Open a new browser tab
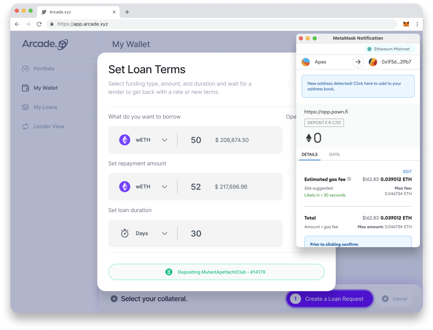The image size is (433, 330). click(127, 12)
